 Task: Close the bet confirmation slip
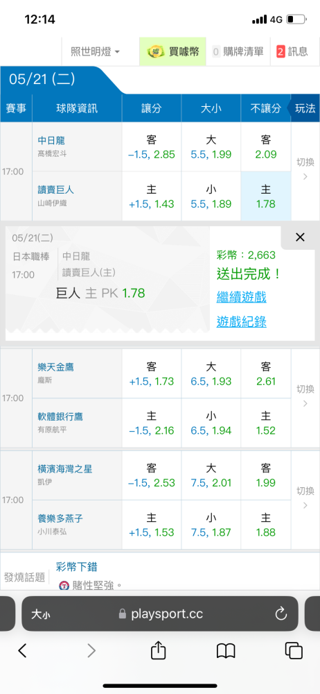[300, 237]
